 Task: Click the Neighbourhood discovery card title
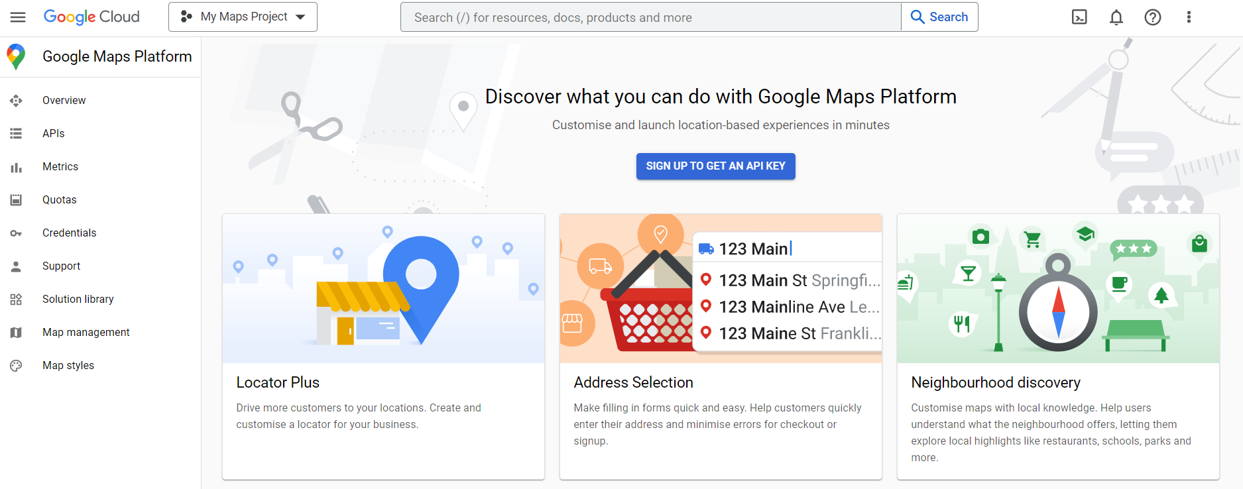996,382
